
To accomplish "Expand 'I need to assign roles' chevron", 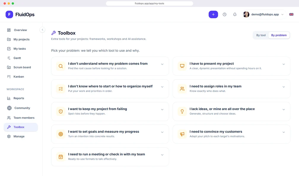I will (x=284, y=87).
